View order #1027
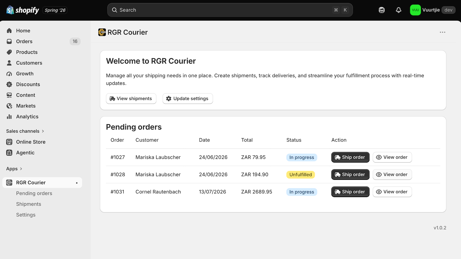Screen dimensions: 461x259 pyautogui.click(x=392, y=157)
